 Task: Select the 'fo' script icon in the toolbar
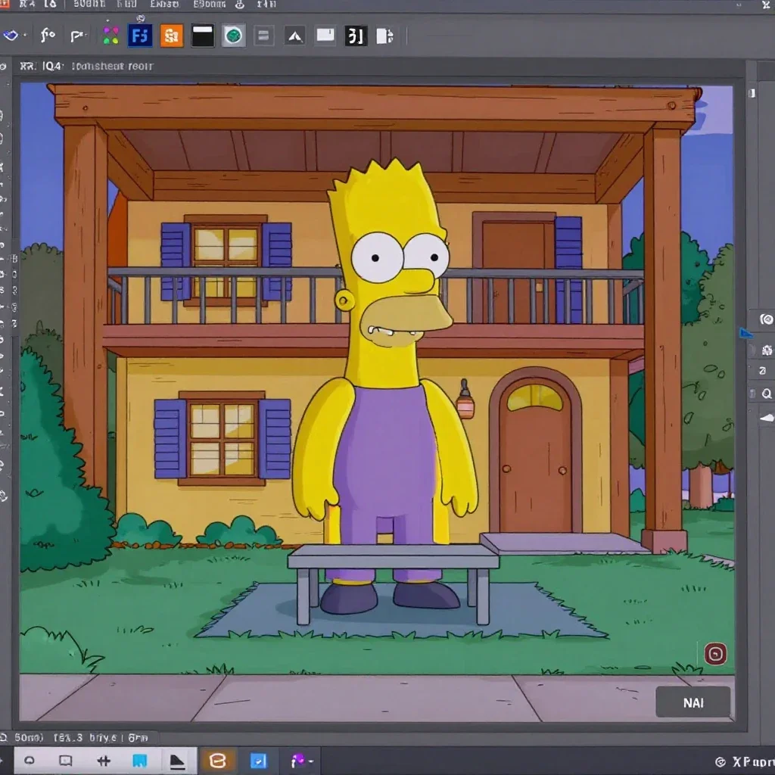[48, 35]
